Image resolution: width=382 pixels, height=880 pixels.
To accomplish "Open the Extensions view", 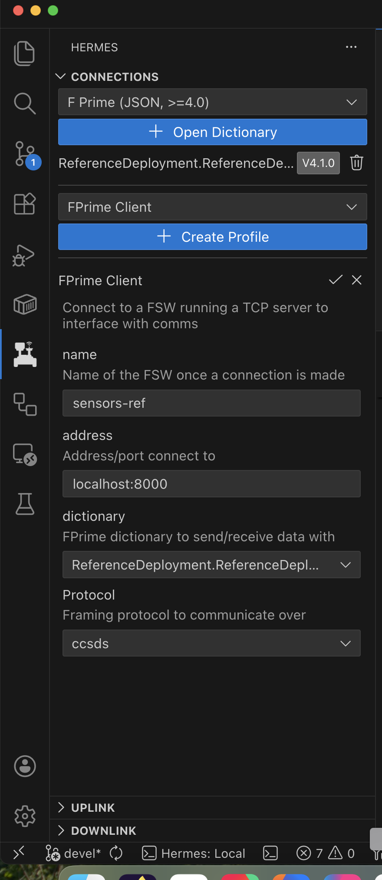I will tap(24, 203).
